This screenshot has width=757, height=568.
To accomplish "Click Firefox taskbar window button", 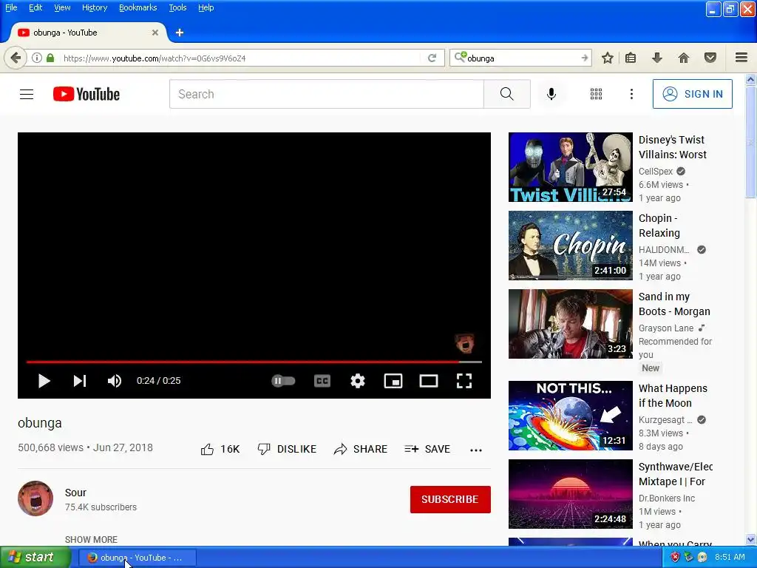I will point(138,558).
